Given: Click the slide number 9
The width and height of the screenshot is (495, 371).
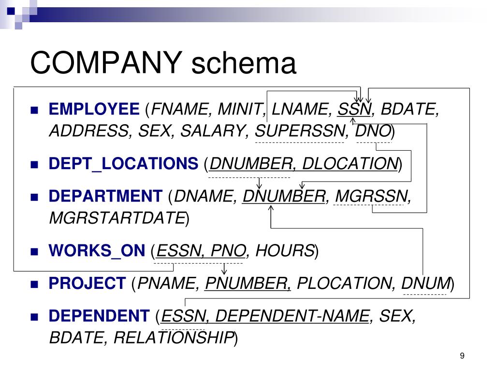Looking at the screenshot, I should [462, 356].
